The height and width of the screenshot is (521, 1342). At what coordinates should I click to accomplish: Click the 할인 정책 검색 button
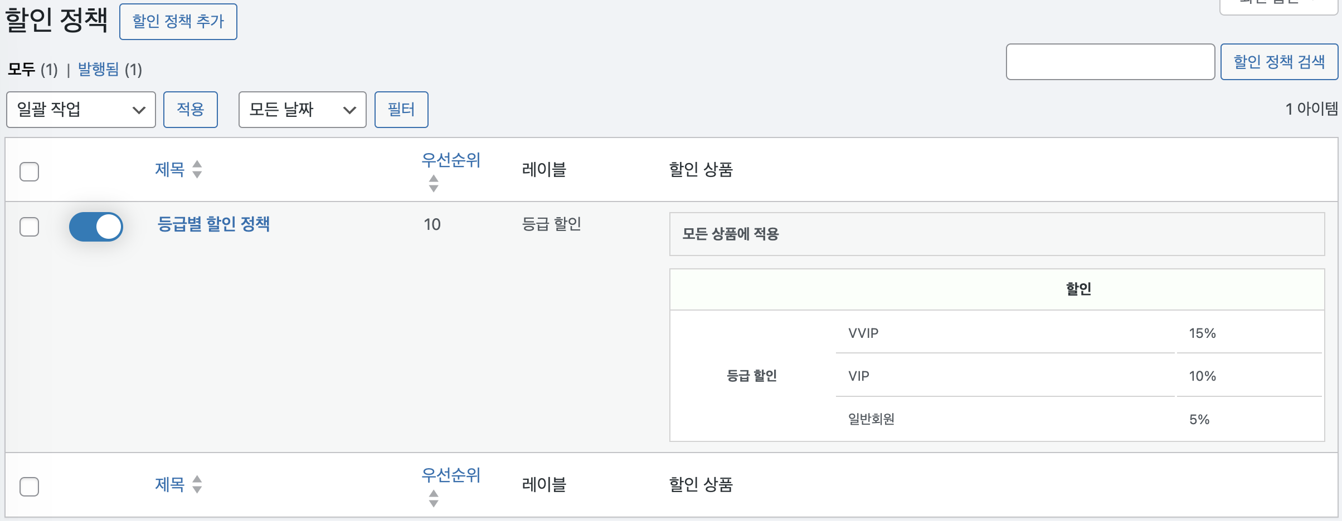click(1279, 62)
